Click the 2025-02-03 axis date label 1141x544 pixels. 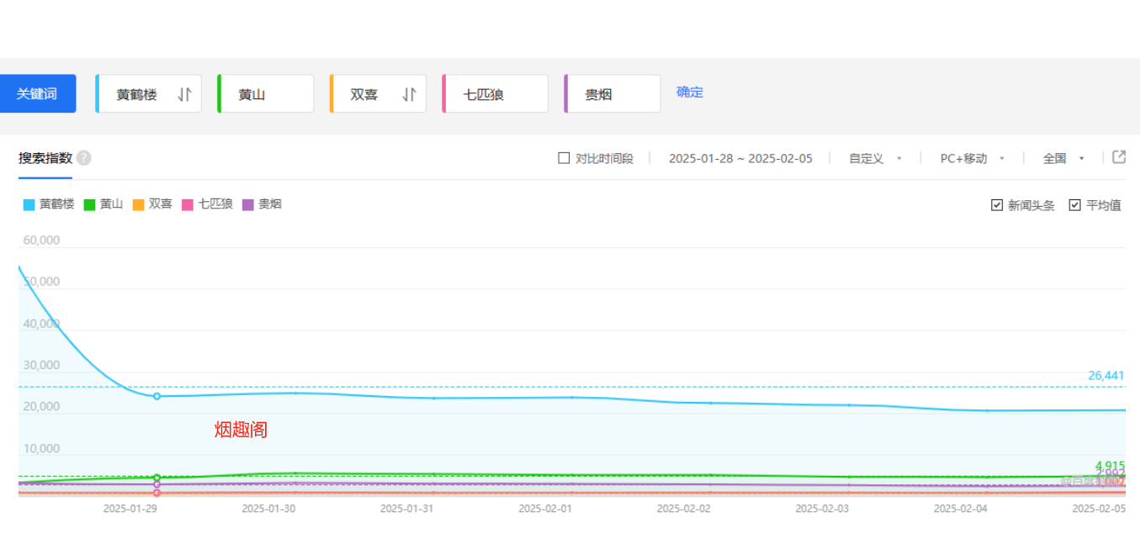click(x=822, y=509)
